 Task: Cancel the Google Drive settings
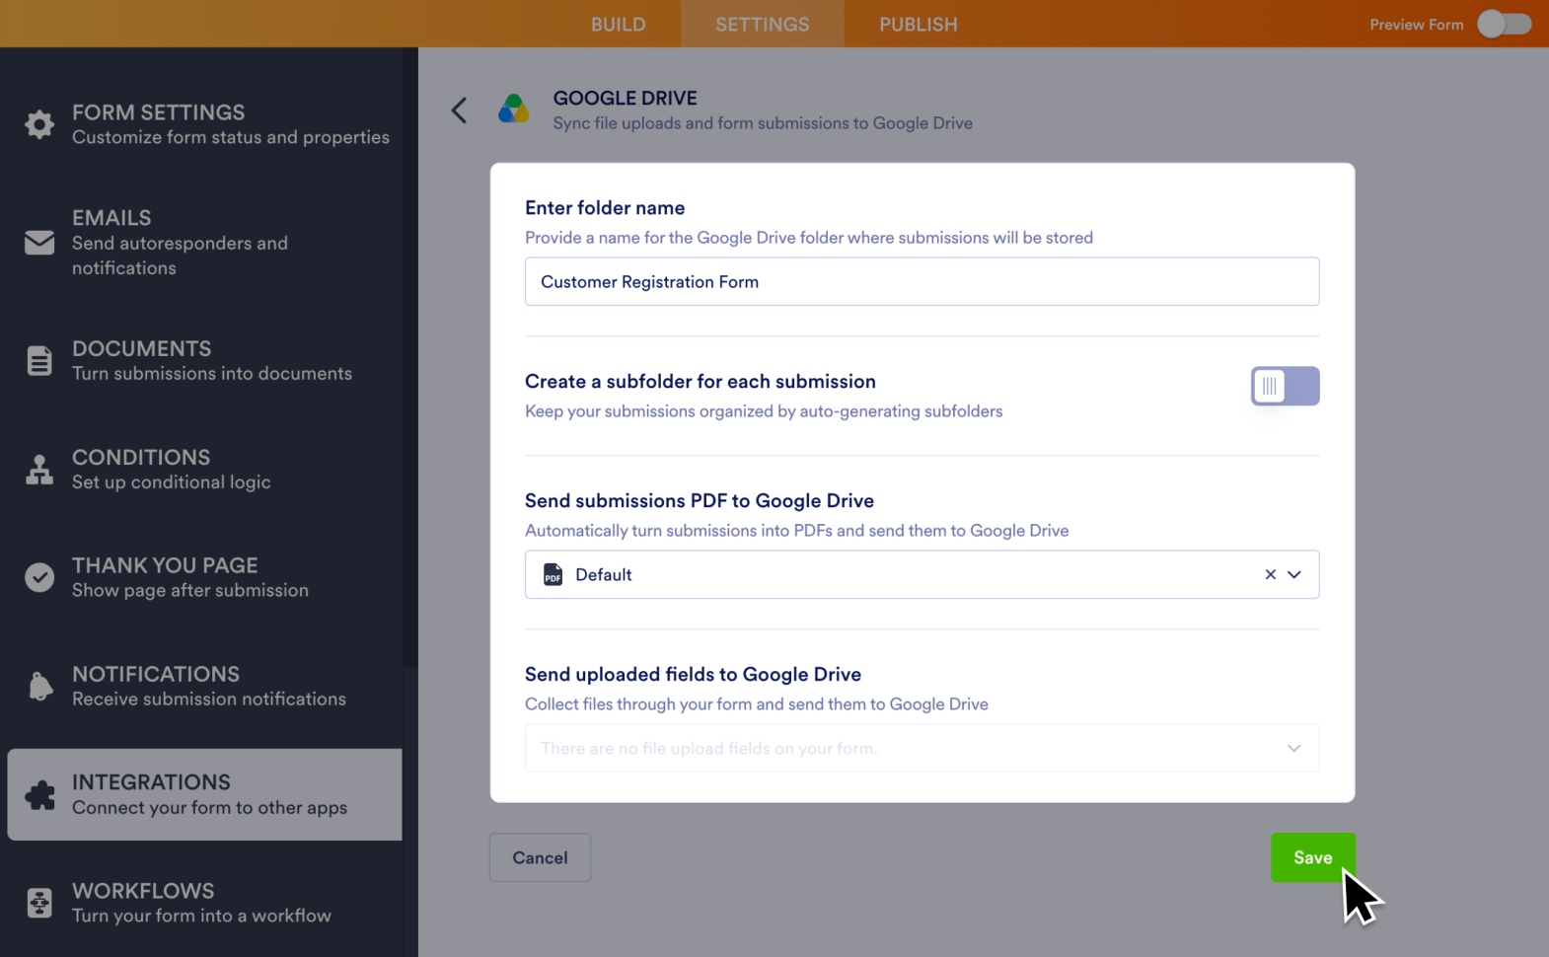point(540,857)
